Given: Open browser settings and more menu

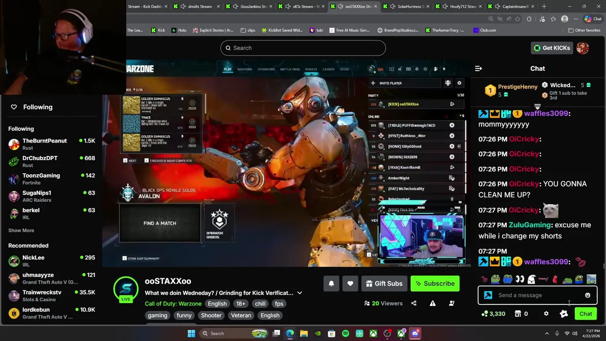Looking at the screenshot, I should (x=576, y=19).
